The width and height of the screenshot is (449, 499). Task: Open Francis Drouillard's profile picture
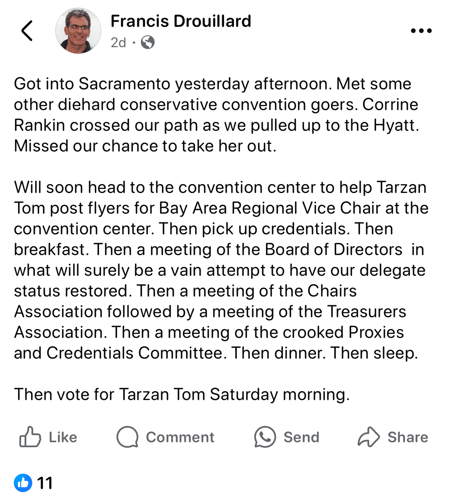pyautogui.click(x=78, y=30)
